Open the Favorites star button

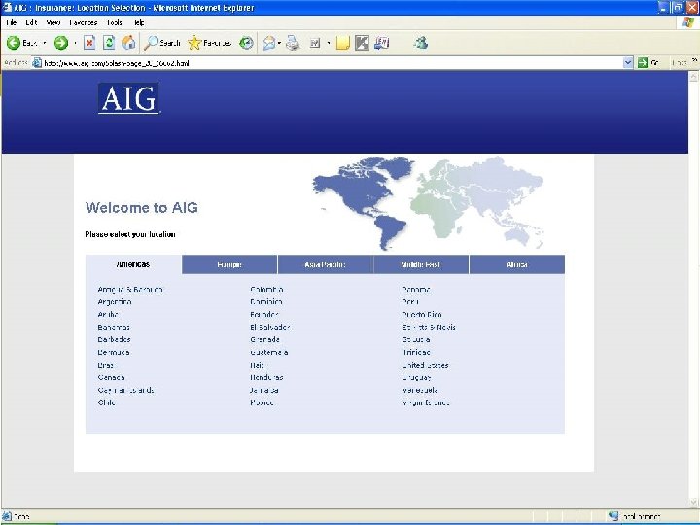coord(209,43)
